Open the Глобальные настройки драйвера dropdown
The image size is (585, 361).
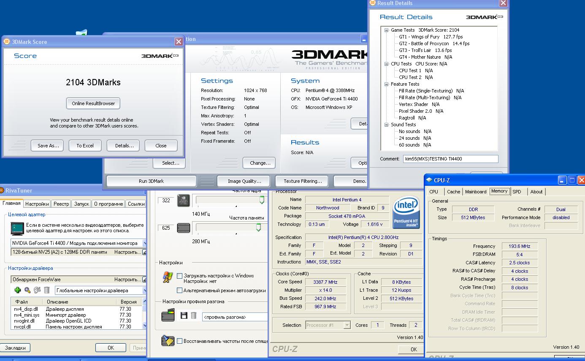click(x=144, y=290)
